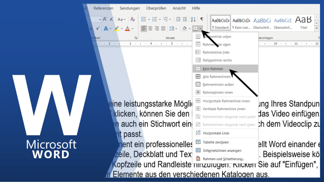Click the justify alignment icon
Image resolution: width=324 pixels, height=182 pixels.
tap(163, 28)
